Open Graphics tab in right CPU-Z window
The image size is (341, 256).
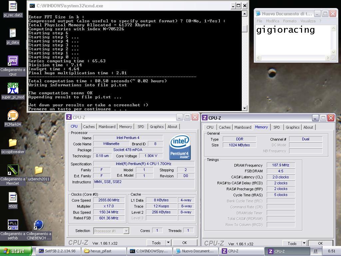coord(292,127)
